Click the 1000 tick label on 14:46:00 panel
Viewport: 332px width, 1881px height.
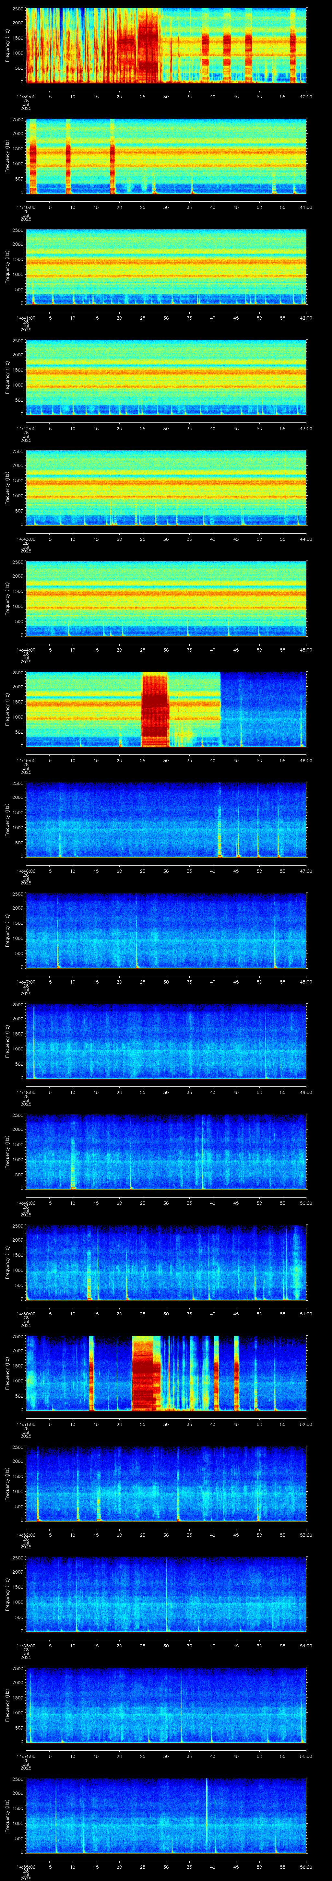pos(18,827)
